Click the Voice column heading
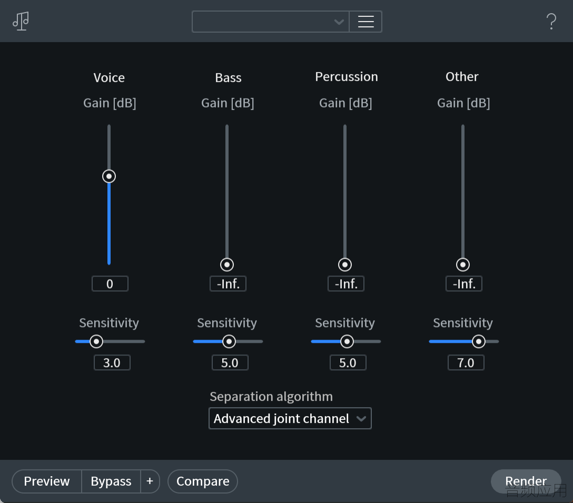 tap(109, 77)
